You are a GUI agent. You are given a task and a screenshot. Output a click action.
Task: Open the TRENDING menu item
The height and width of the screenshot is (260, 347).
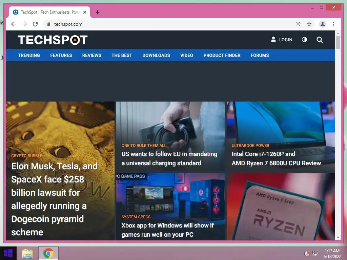29,55
